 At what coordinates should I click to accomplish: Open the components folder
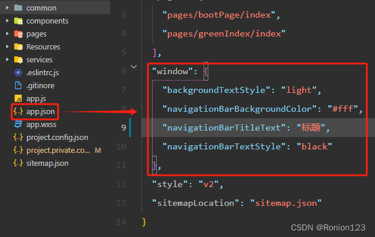48,21
